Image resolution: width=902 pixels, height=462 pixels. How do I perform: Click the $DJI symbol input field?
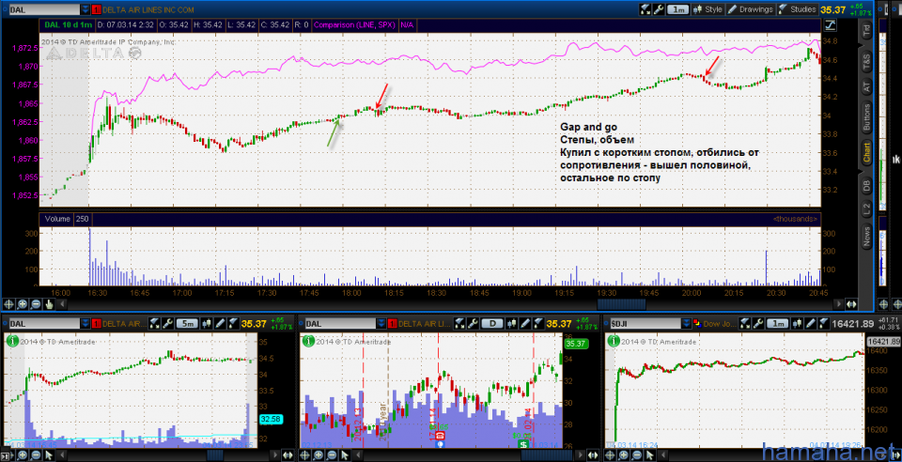coord(645,324)
